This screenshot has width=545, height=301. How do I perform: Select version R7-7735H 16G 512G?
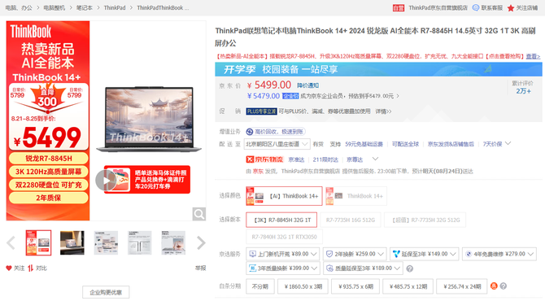[351, 220]
